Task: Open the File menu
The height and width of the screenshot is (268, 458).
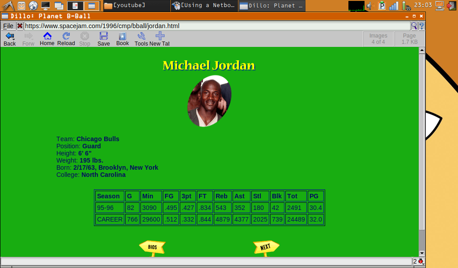Action: (8, 26)
